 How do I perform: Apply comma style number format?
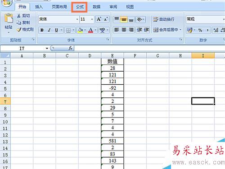click(207, 30)
